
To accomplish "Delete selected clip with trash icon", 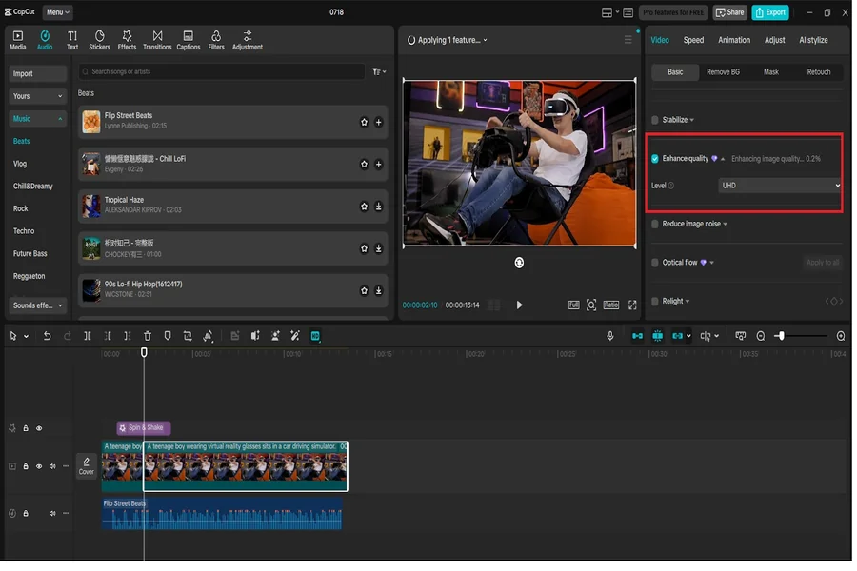I will coord(148,336).
